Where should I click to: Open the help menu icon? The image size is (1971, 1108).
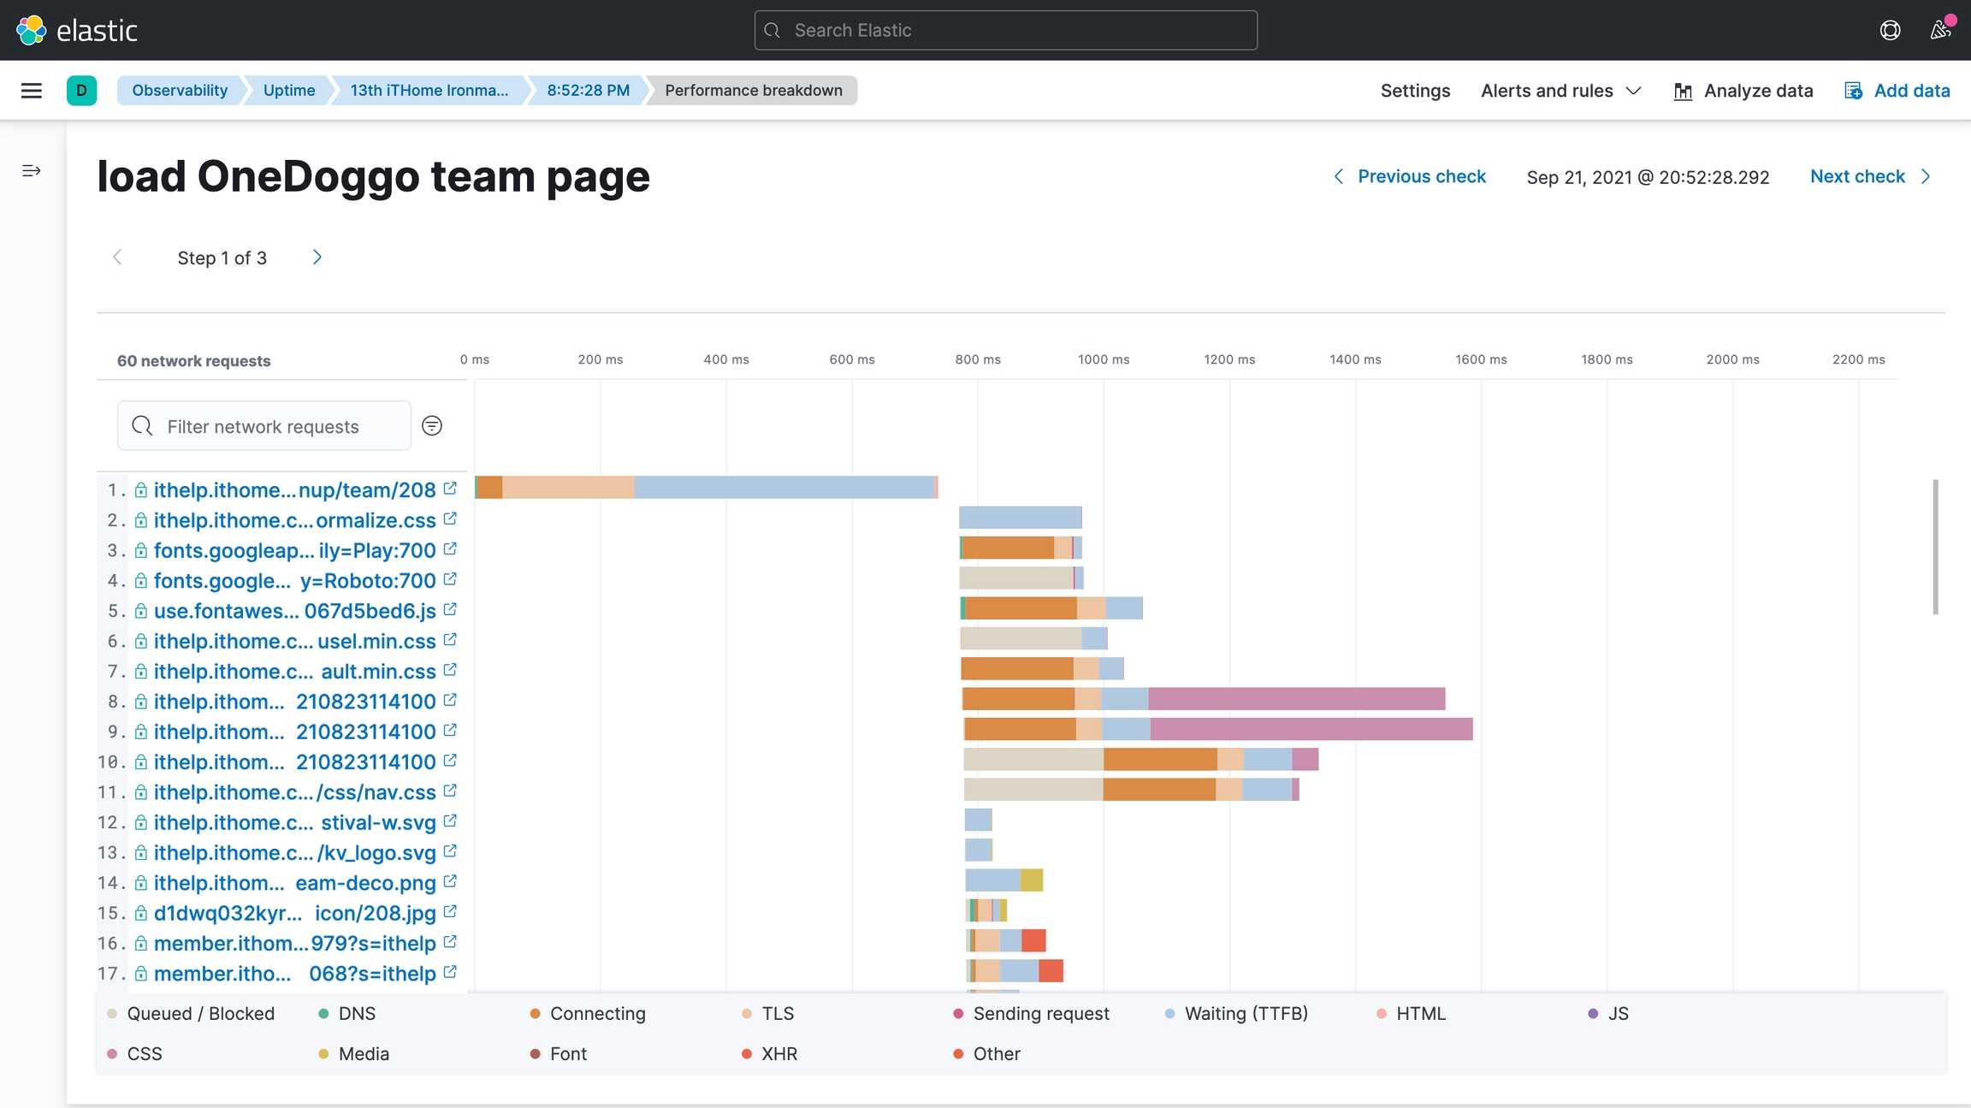pos(1891,30)
